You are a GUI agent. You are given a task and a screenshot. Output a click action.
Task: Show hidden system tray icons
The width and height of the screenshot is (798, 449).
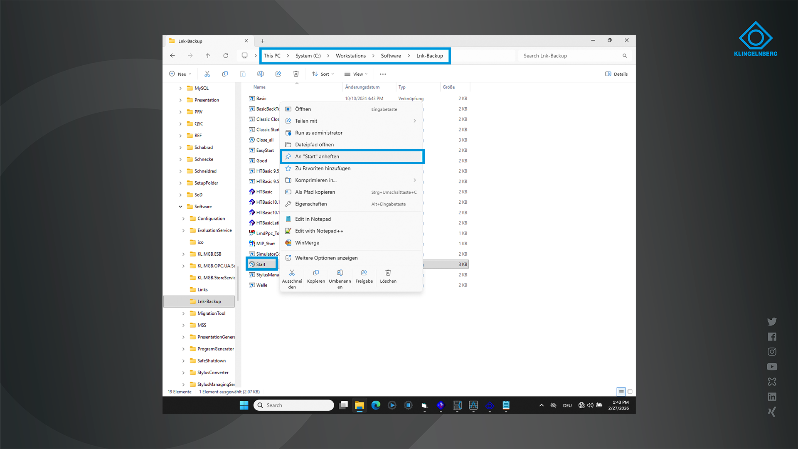(x=542, y=405)
